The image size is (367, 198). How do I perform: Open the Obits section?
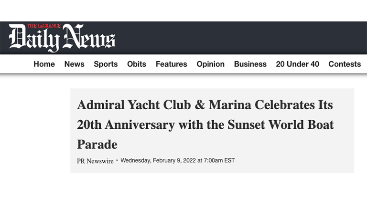(137, 64)
